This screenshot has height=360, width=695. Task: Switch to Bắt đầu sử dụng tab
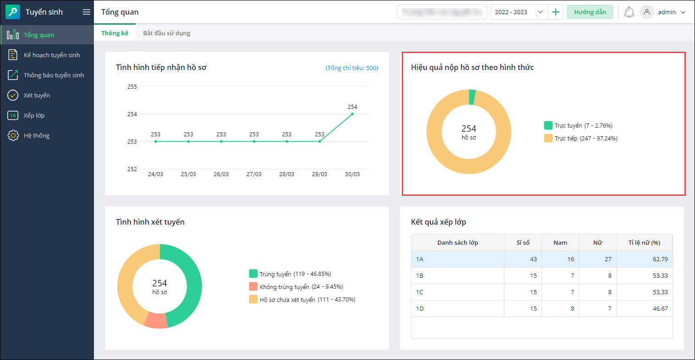pyautogui.click(x=166, y=33)
